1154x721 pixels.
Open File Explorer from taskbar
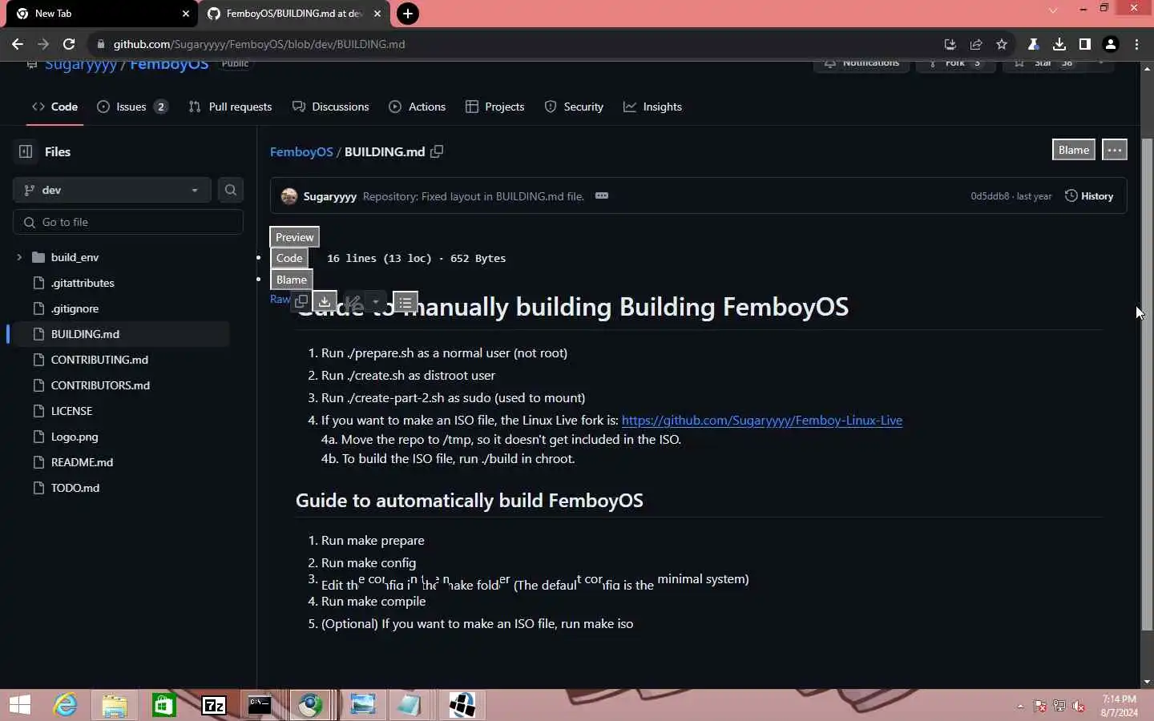(115, 705)
